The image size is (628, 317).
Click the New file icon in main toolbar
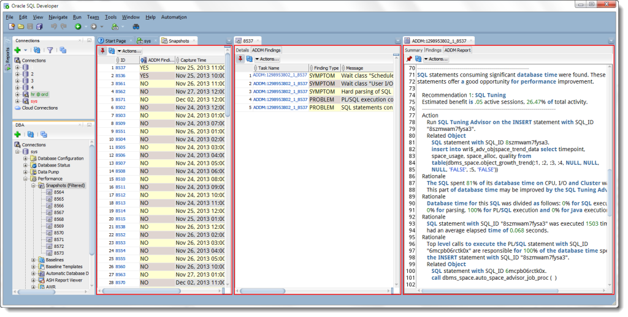[x=12, y=26]
